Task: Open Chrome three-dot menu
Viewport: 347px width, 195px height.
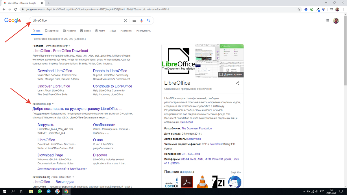Action: point(343,9)
